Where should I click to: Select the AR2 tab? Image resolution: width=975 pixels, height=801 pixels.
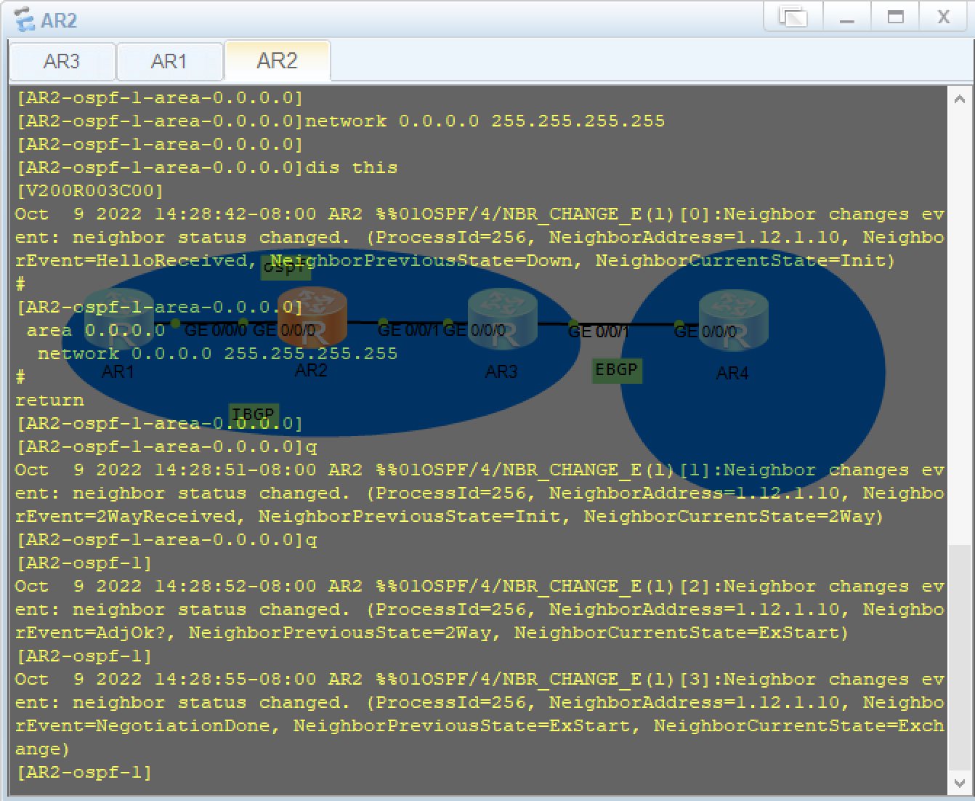tap(278, 60)
